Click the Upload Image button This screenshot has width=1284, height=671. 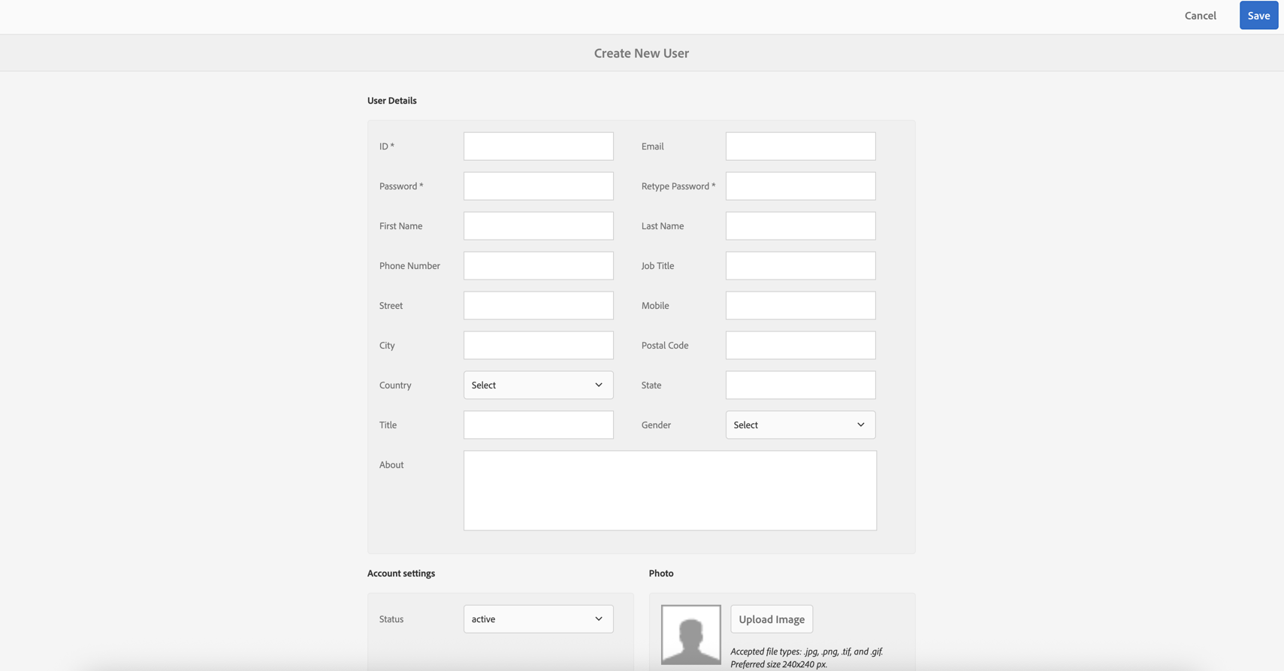[x=772, y=619]
